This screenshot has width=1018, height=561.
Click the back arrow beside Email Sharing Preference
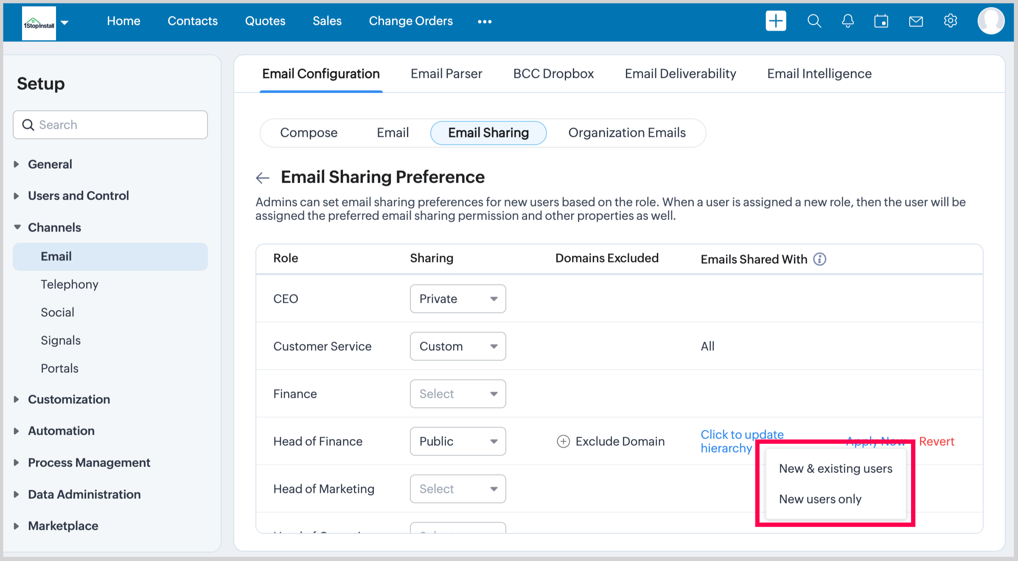263,177
